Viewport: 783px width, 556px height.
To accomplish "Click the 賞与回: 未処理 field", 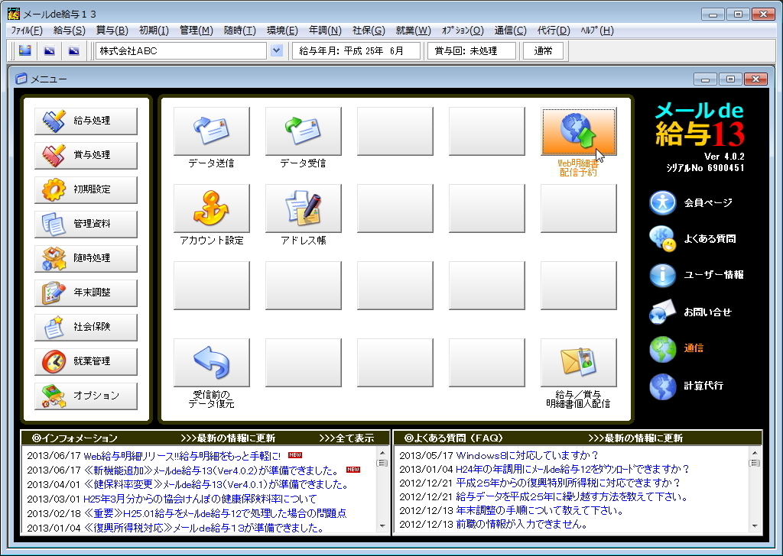I will [x=471, y=51].
